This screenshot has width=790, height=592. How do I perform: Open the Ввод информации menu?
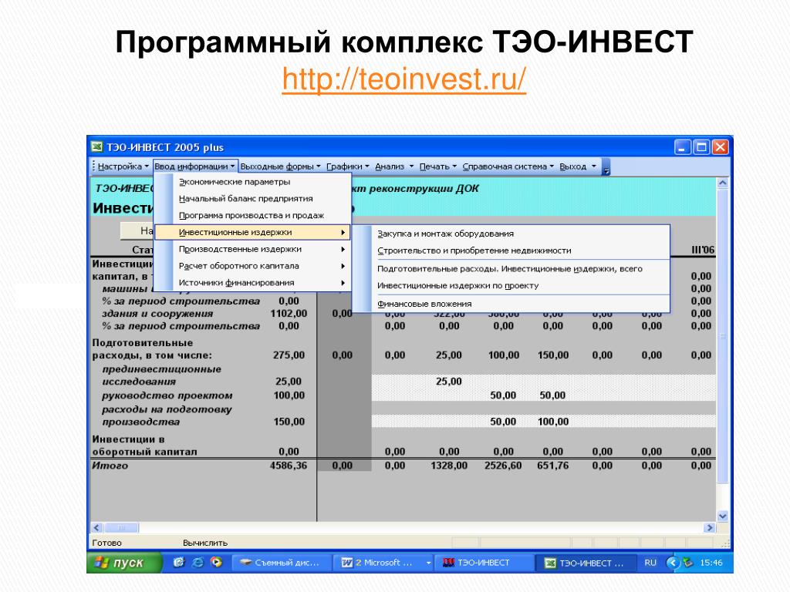click(x=195, y=166)
